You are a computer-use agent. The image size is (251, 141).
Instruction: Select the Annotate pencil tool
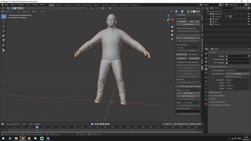pyautogui.click(x=4, y=45)
